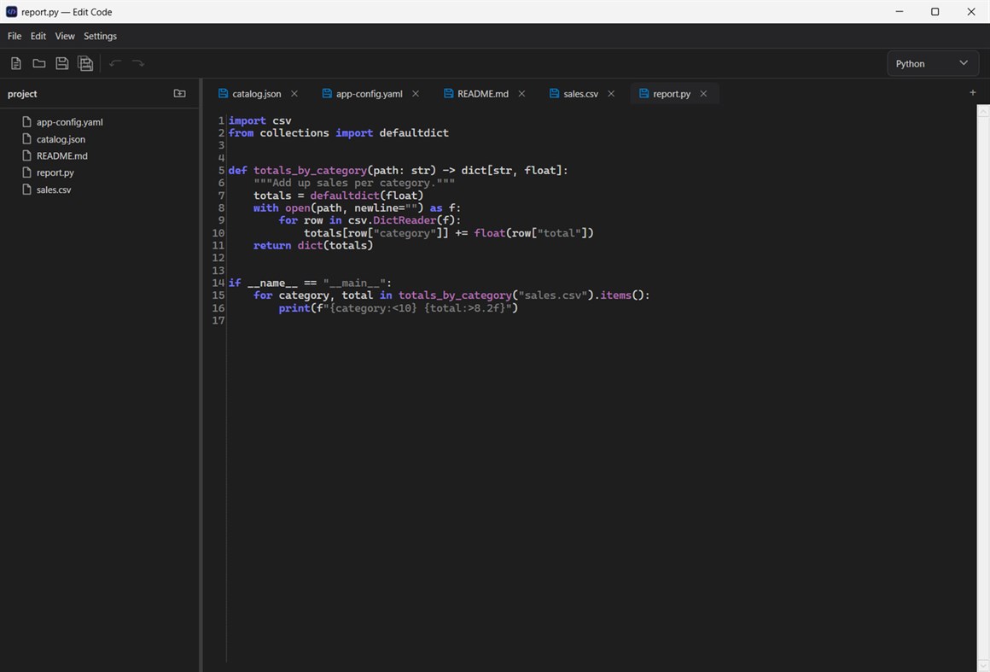Switch to the sales.csv tab
Viewport: 990px width, 672px height.
(581, 93)
